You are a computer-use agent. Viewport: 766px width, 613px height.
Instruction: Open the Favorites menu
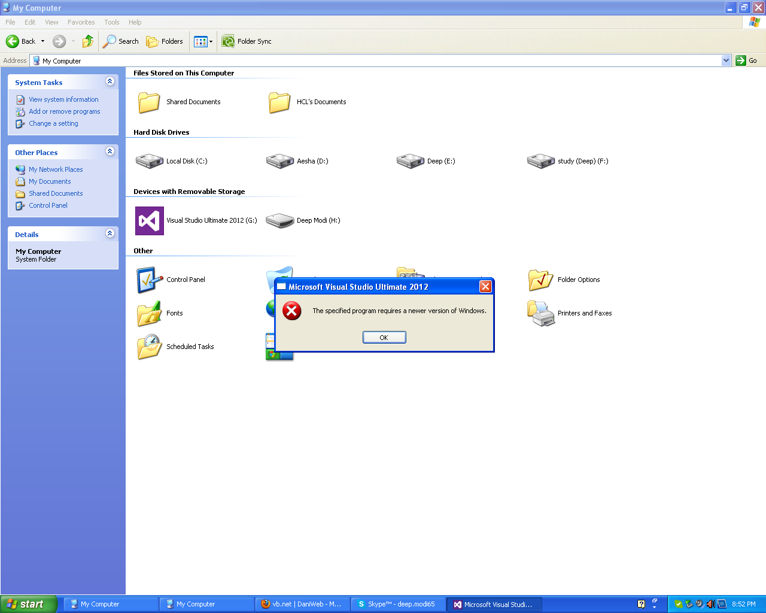click(x=81, y=22)
